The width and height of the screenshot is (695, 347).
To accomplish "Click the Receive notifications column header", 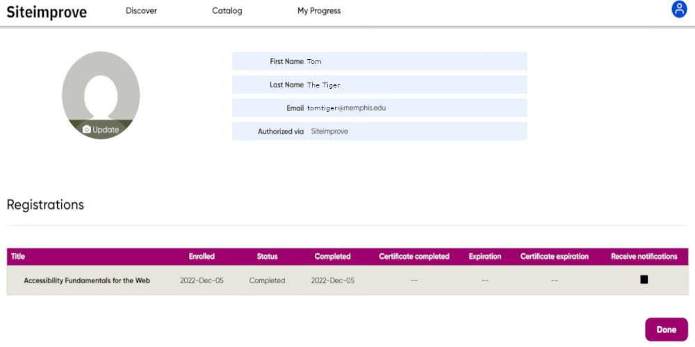I will point(644,257).
